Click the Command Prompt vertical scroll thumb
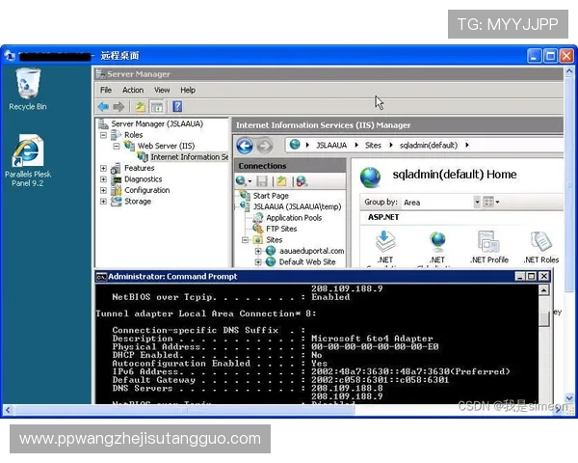 (543, 319)
